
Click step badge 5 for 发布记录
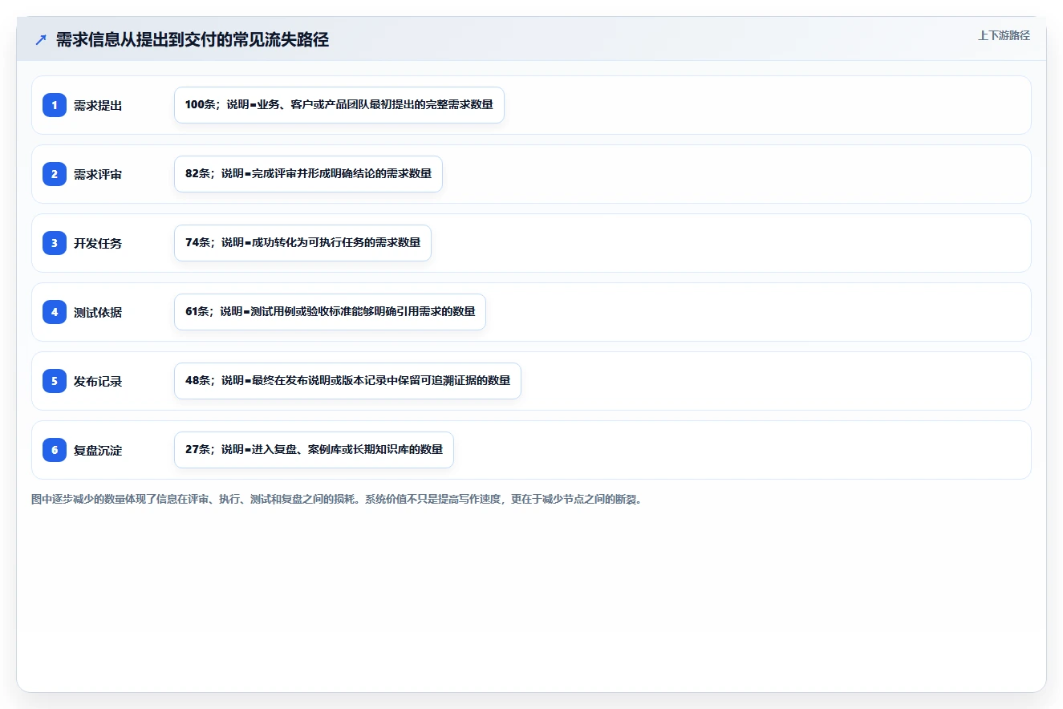point(55,381)
